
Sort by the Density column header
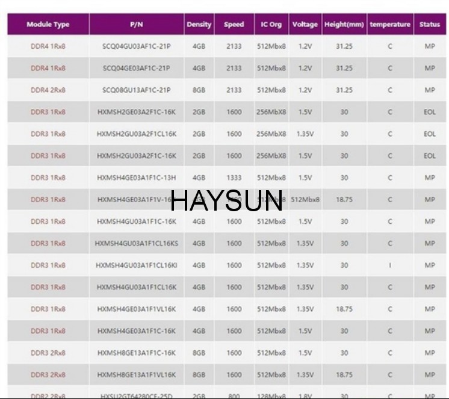tap(199, 25)
